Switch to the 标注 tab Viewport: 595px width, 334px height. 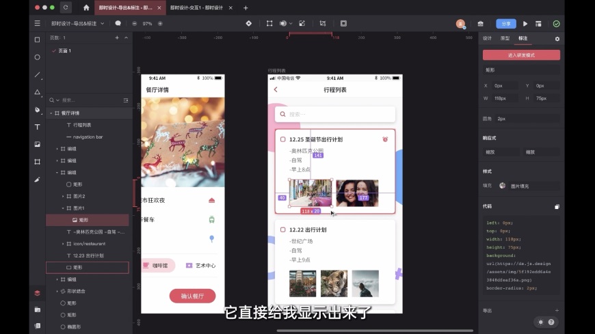(523, 38)
